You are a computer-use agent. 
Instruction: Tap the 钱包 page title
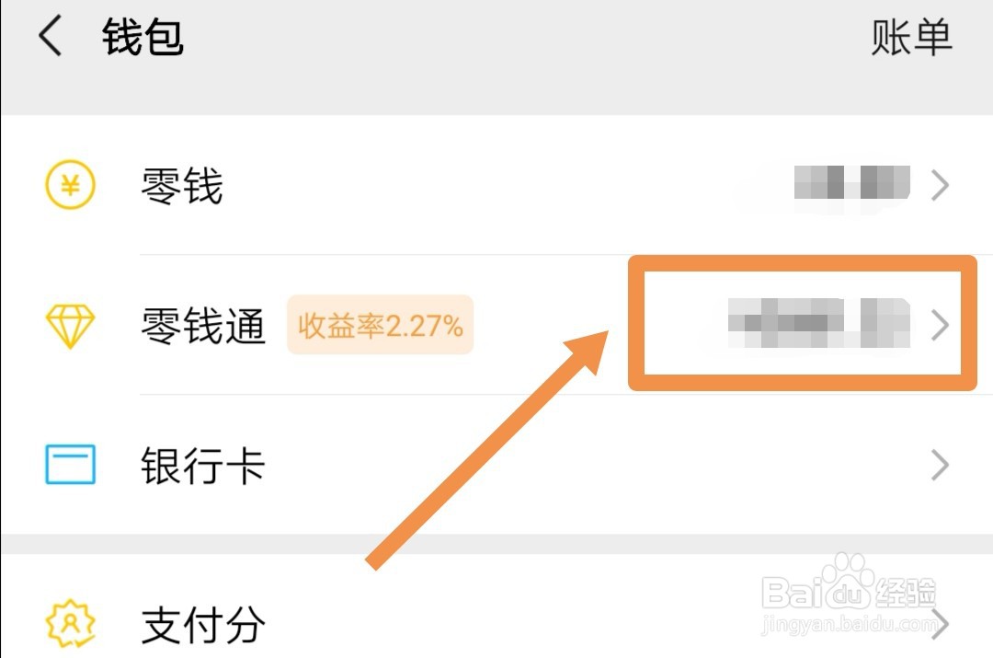click(143, 37)
